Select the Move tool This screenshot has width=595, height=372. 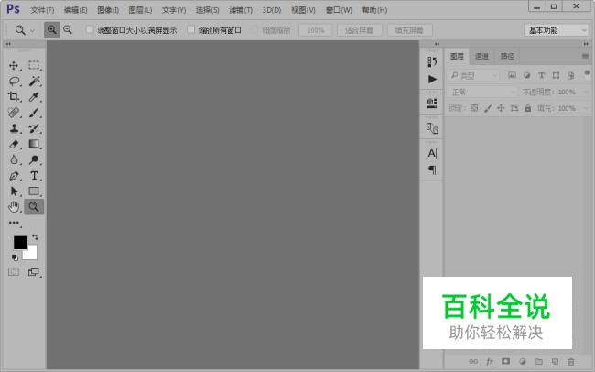tap(14, 65)
